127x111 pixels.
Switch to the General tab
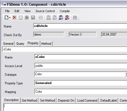[x=8, y=44]
